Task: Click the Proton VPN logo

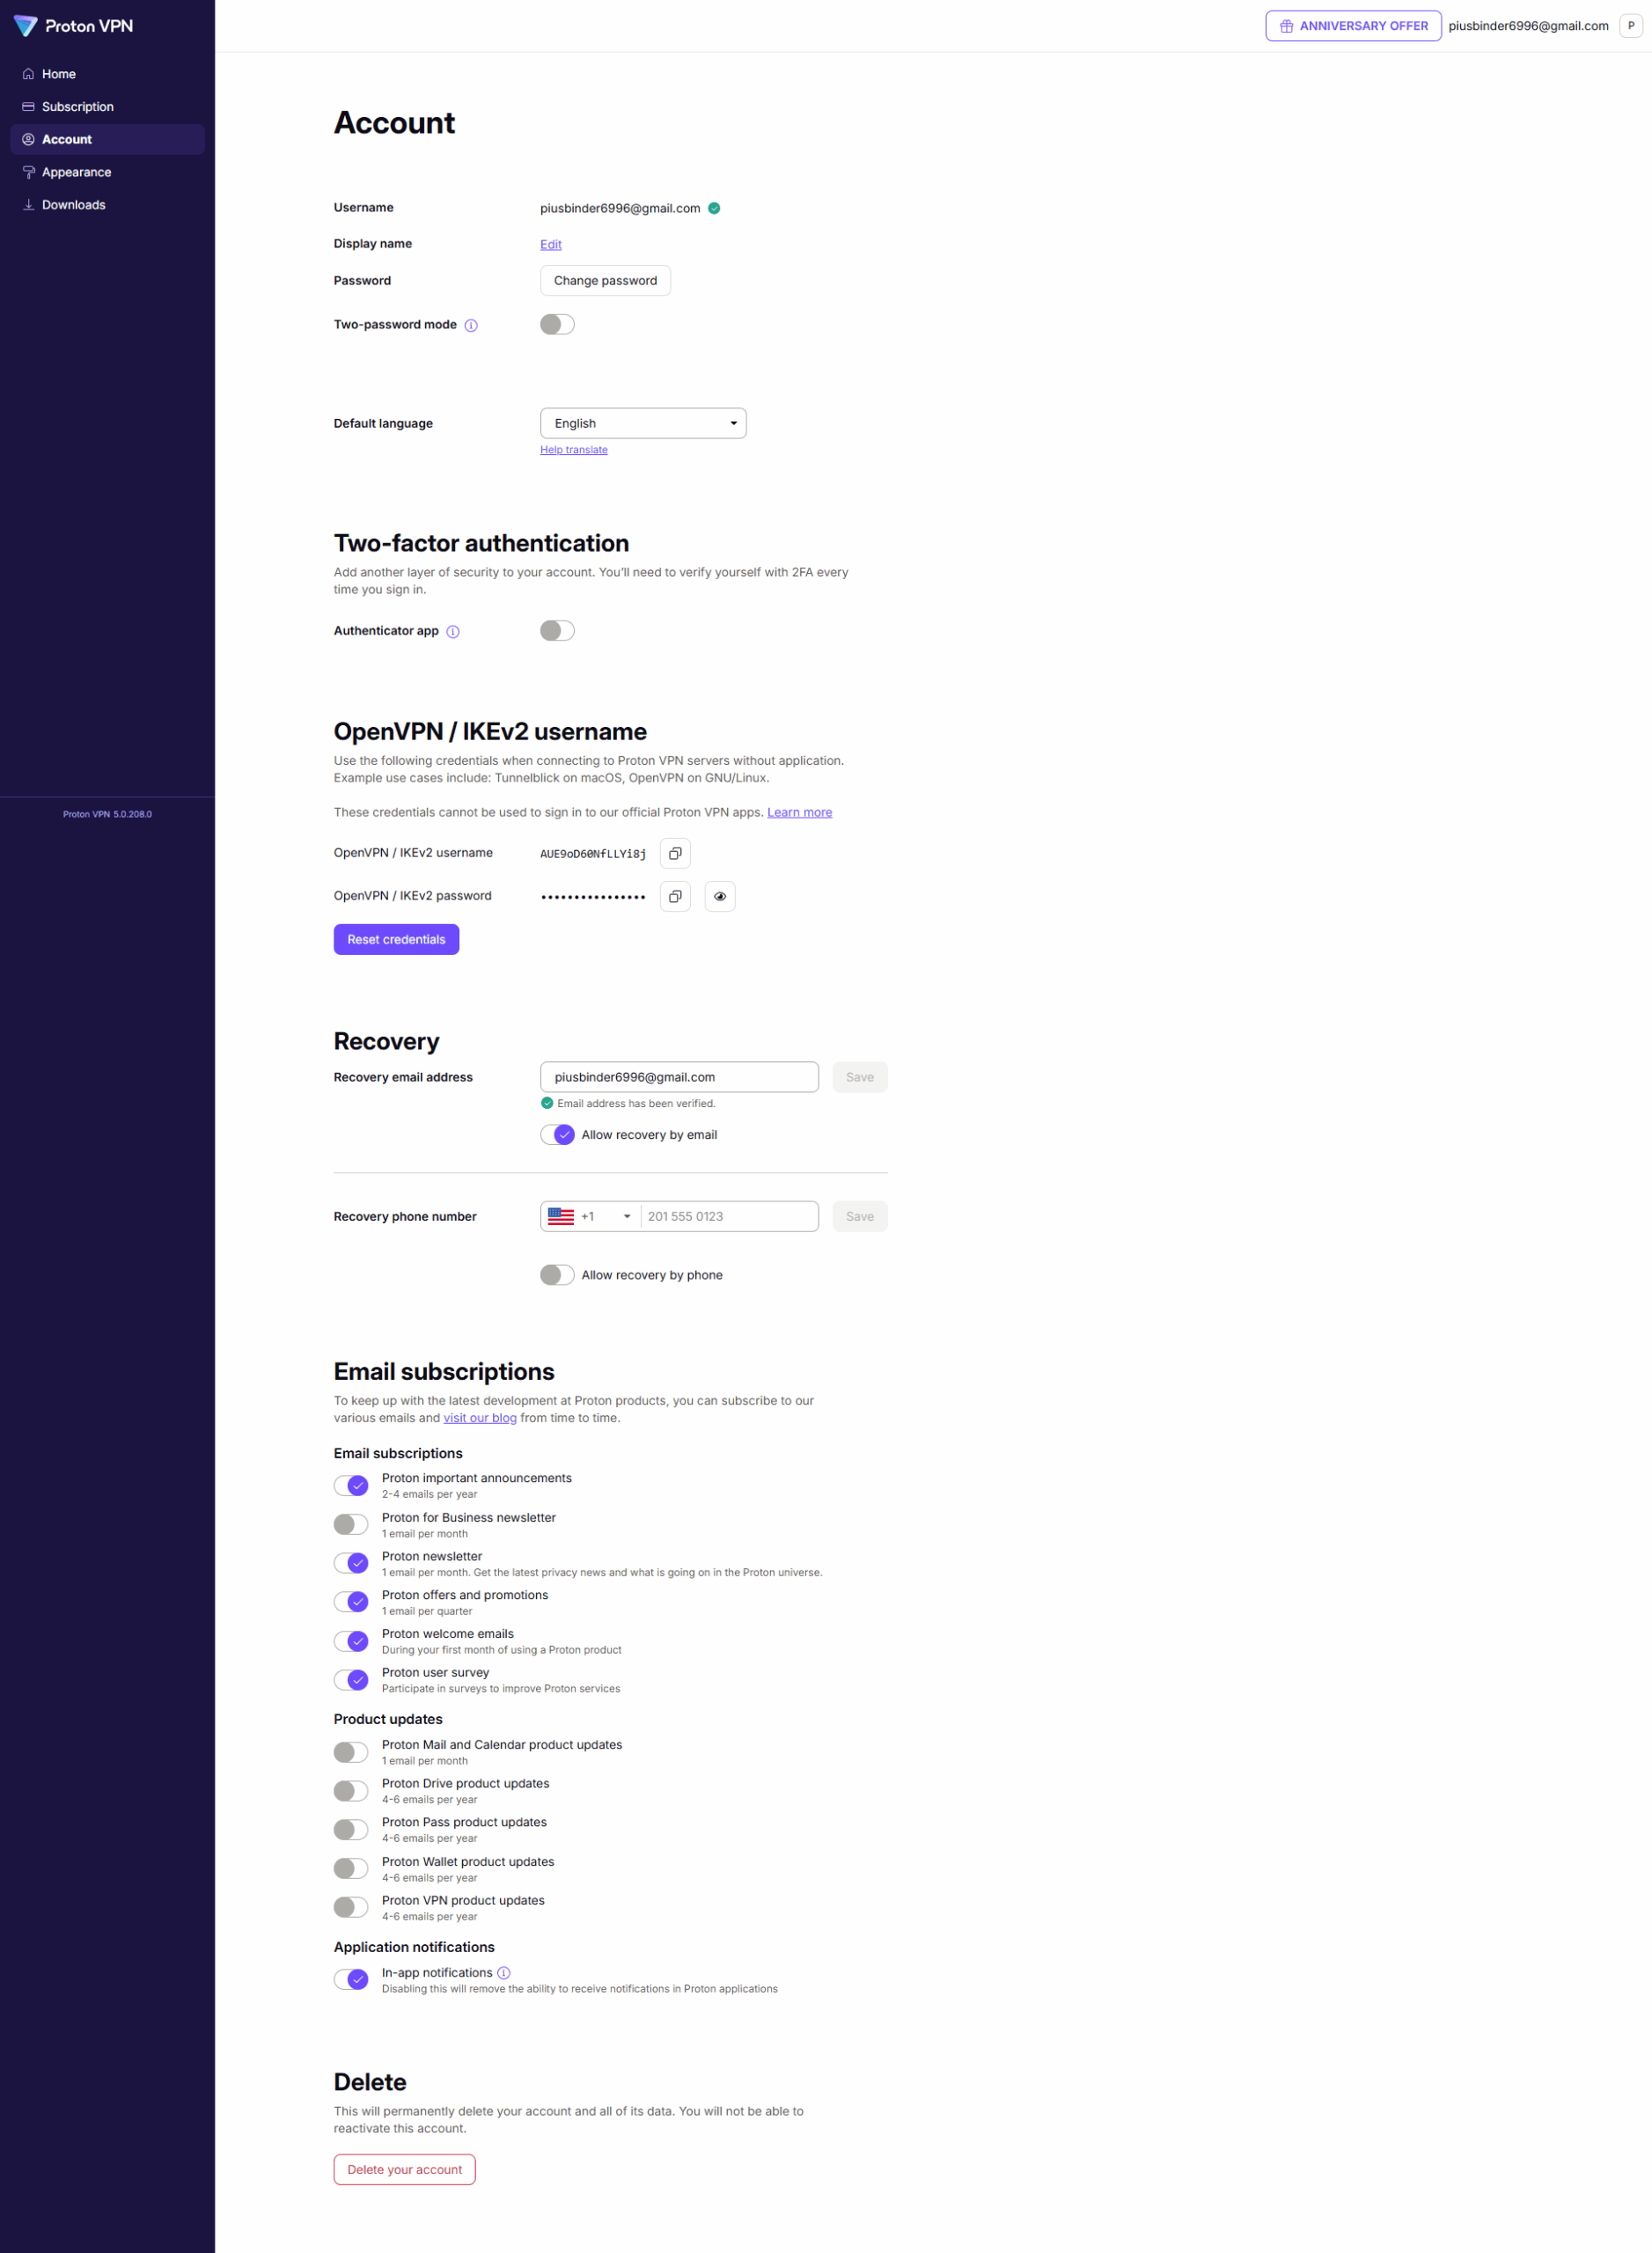Action: (x=73, y=26)
